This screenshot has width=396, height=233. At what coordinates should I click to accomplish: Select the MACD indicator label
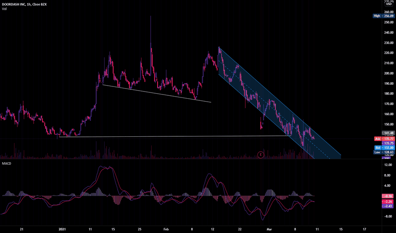pos(6,164)
